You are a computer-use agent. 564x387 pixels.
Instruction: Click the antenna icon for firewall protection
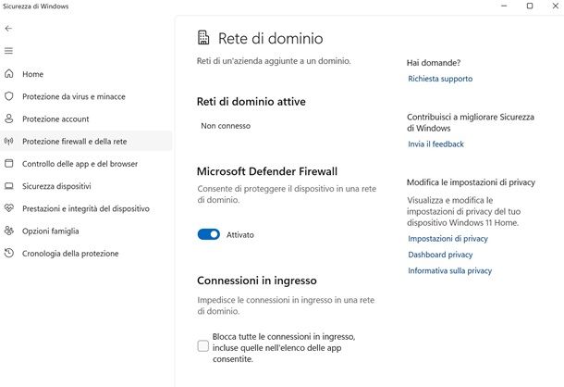(9, 141)
